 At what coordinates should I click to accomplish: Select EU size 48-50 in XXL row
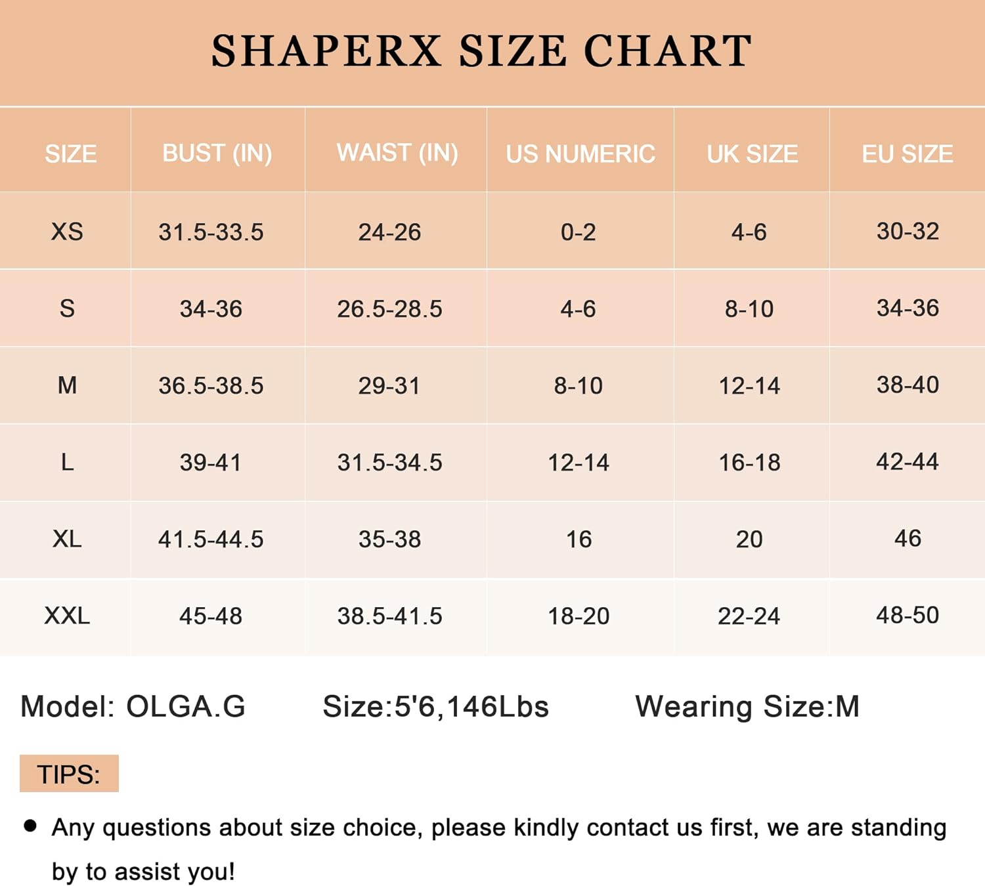[x=908, y=615]
